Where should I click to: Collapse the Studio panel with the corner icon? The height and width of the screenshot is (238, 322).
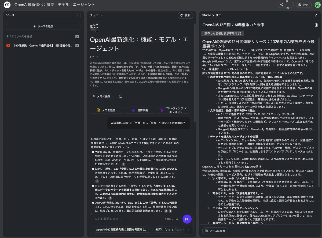(316, 15)
